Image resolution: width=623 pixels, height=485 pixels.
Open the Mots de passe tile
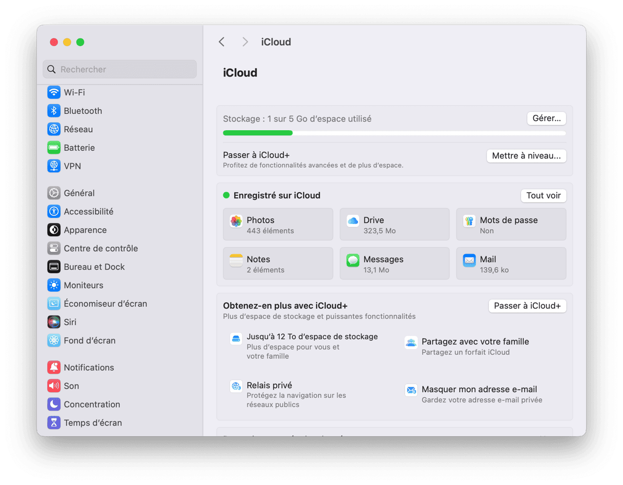click(x=511, y=225)
